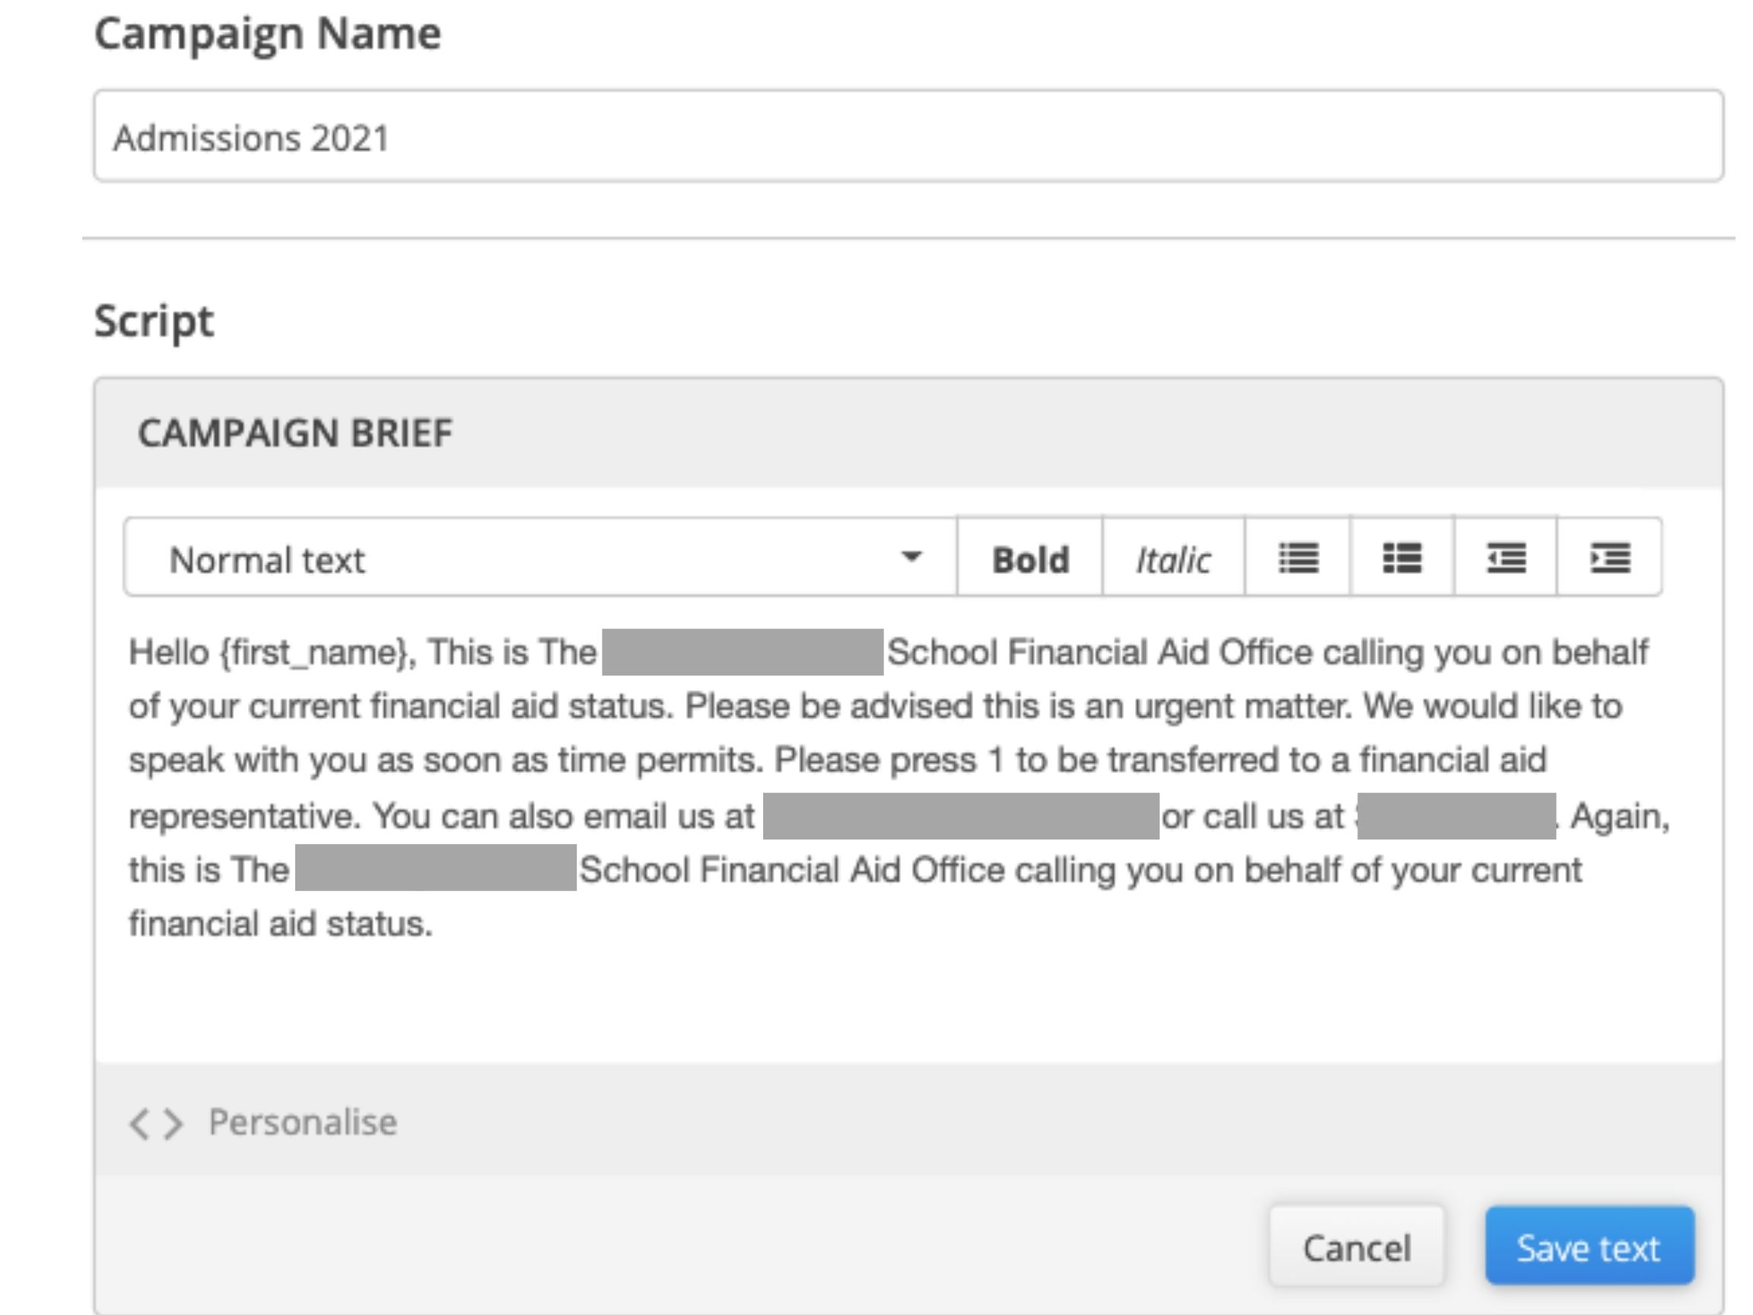Click the redacted email block after 'email us at'
The image size is (1753, 1315).
[x=960, y=816]
